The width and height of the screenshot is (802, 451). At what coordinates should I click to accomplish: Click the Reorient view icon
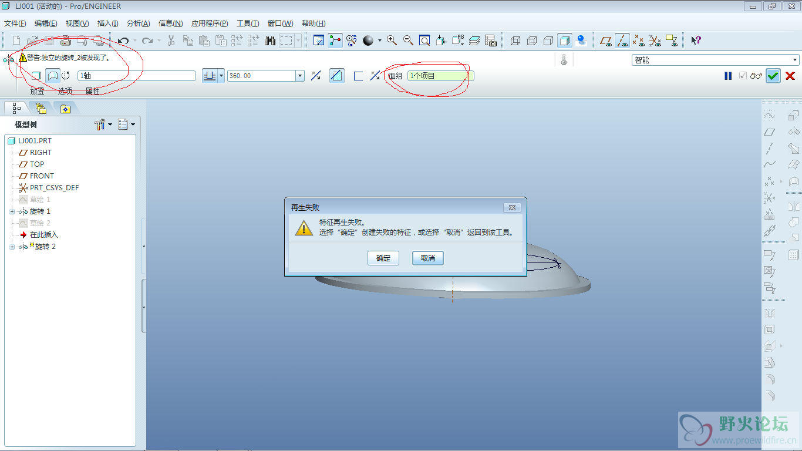click(441, 41)
